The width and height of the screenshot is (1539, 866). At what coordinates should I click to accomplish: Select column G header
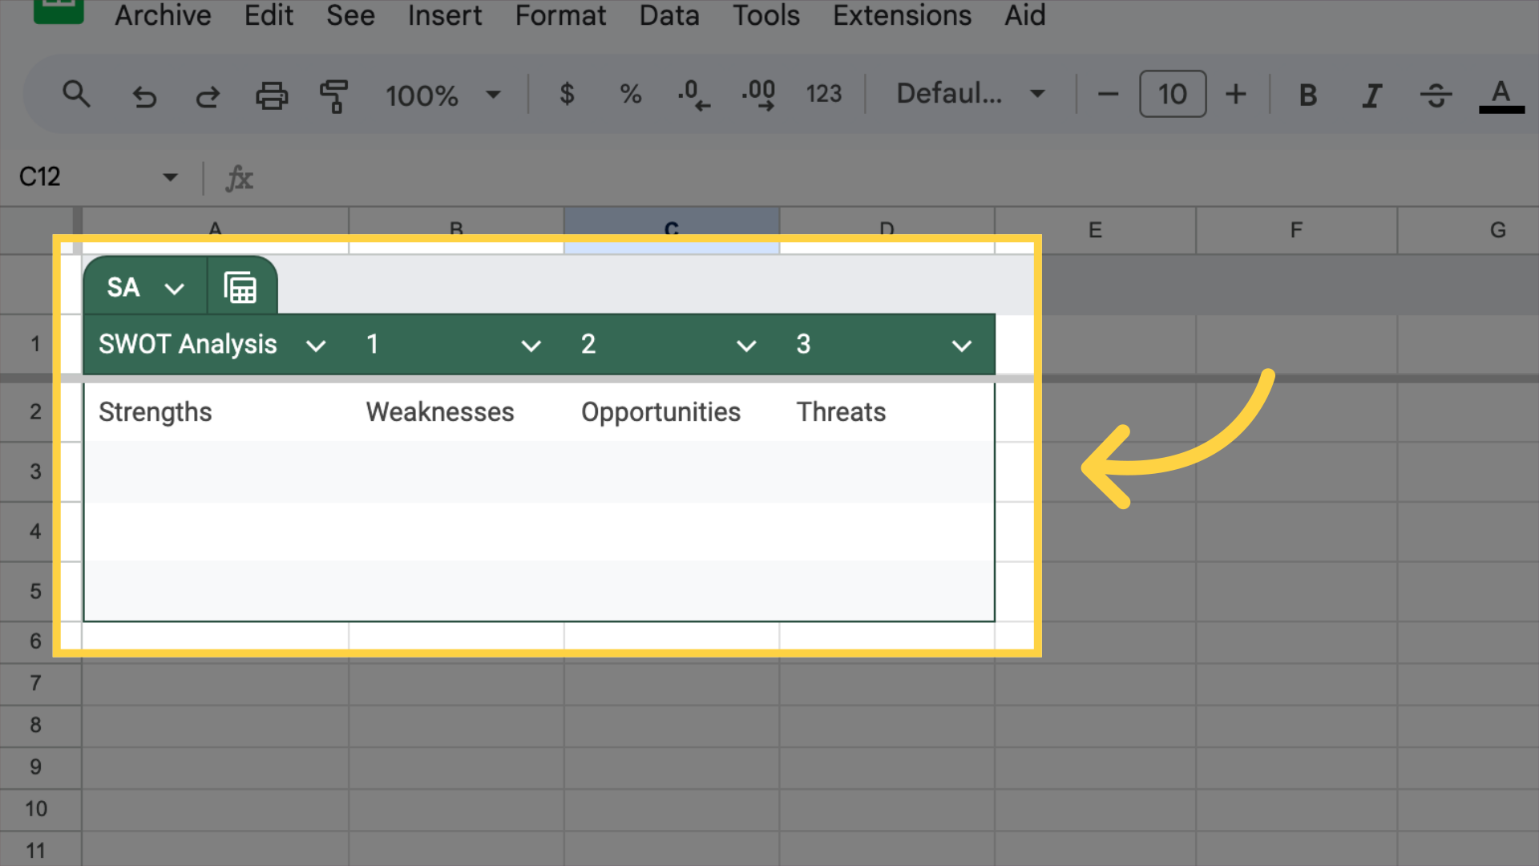click(x=1468, y=230)
